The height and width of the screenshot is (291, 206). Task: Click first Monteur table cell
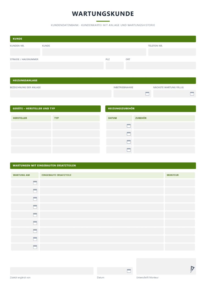point(180,183)
